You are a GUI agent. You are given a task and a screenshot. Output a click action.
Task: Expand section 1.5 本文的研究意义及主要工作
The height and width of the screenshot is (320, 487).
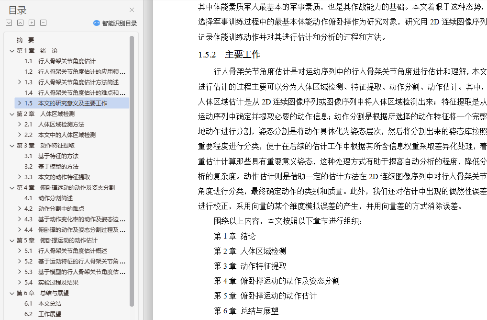(x=20, y=103)
